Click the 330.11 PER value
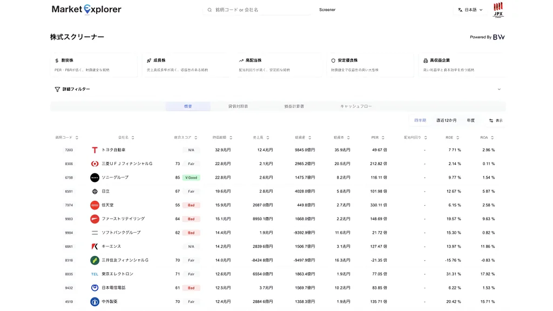The height and width of the screenshot is (311, 553). [x=379, y=205]
